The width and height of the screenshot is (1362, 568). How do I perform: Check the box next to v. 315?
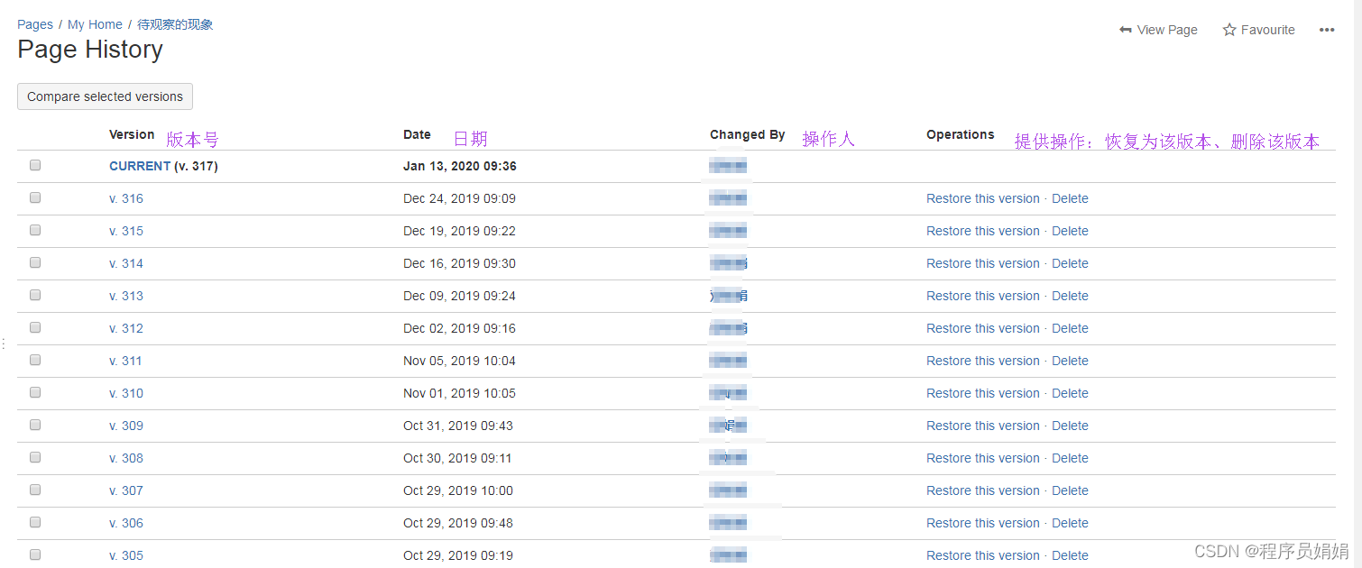(35, 230)
